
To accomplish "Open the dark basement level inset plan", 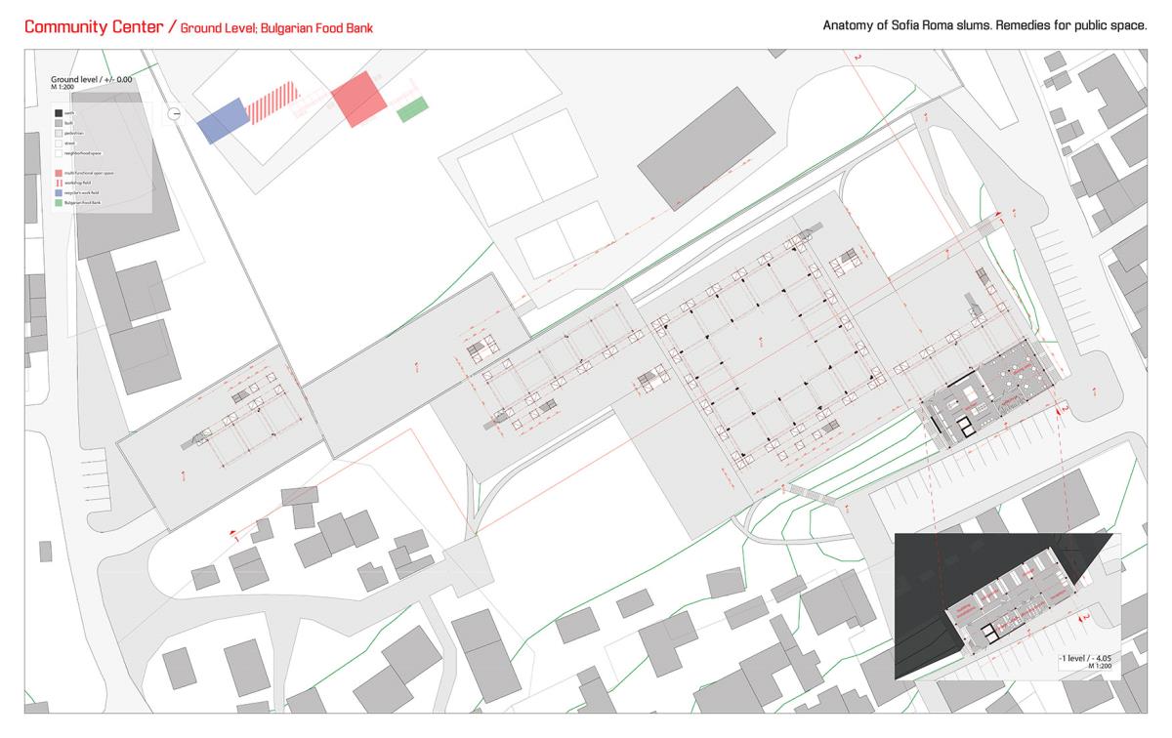I will [1006, 605].
